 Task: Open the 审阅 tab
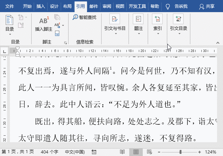[107, 6]
